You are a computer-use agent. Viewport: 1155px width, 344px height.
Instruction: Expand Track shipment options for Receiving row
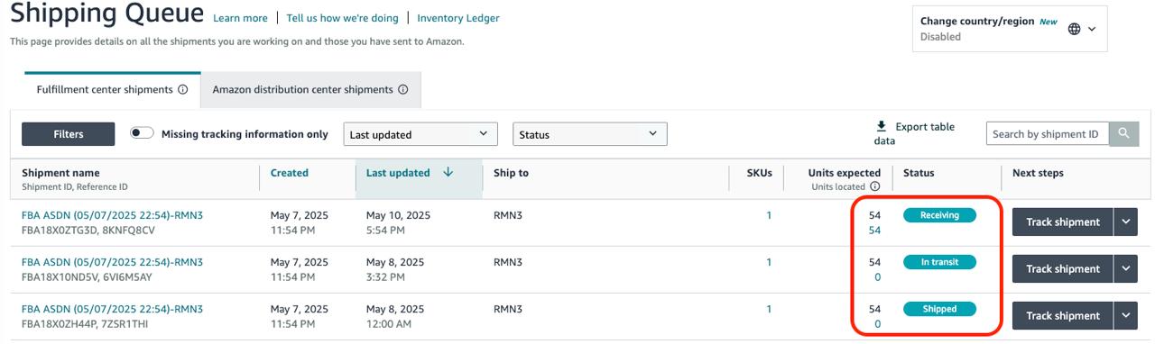1126,222
